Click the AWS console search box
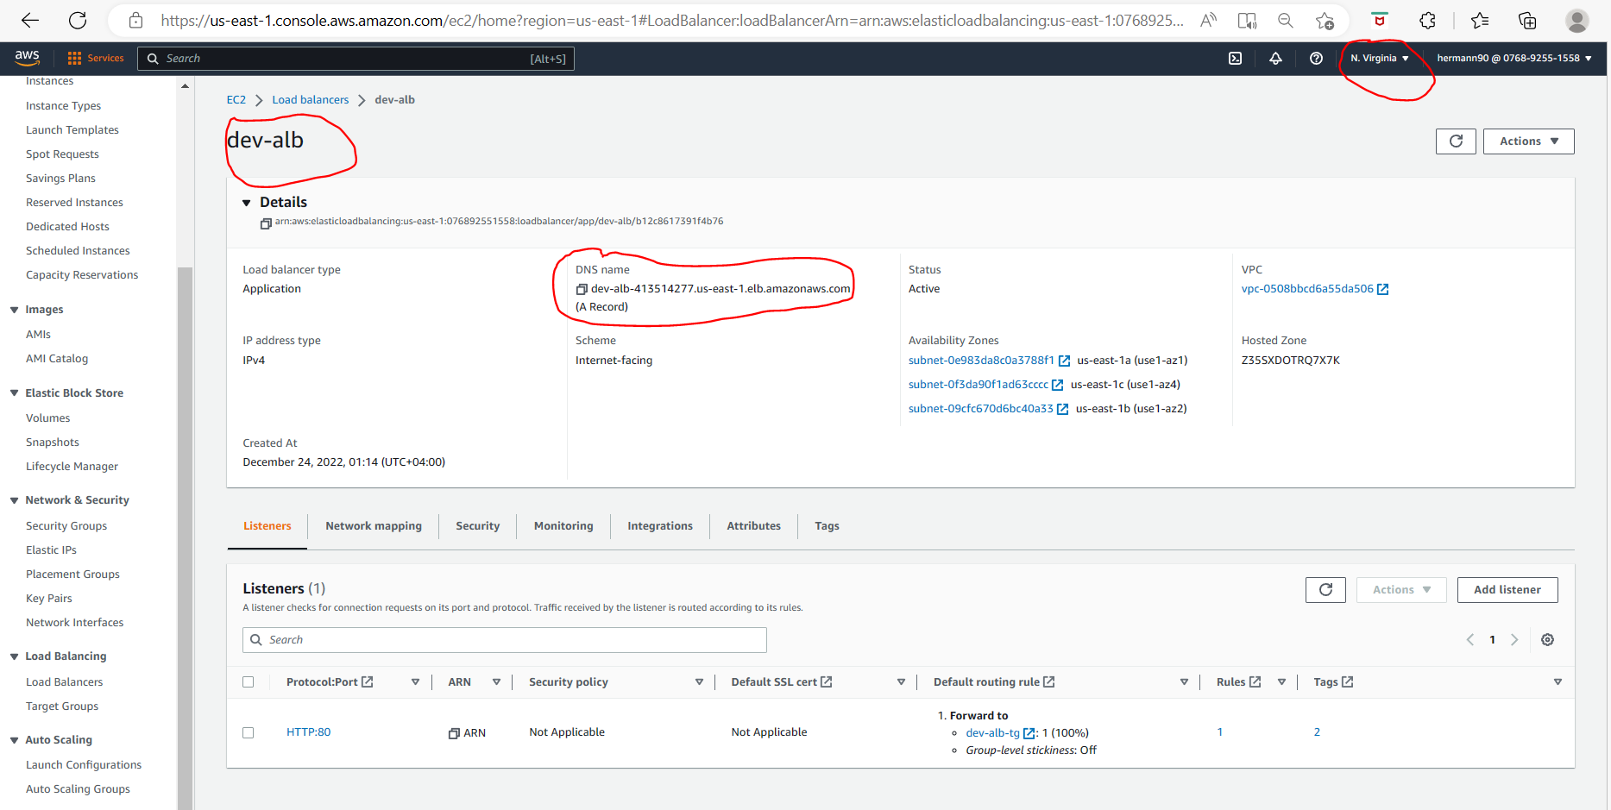This screenshot has width=1611, height=810. tap(356, 59)
